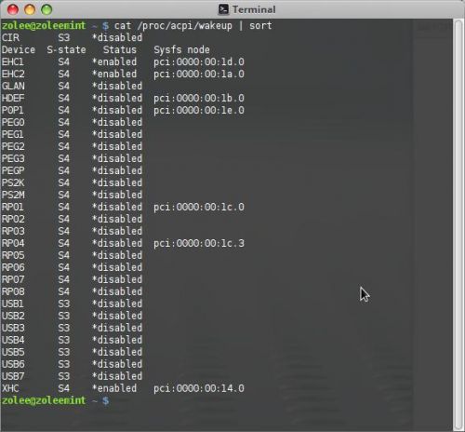Viewport: 465px width, 432px height.
Task: Click the 'PEG2' device name
Action: [x=13, y=146]
